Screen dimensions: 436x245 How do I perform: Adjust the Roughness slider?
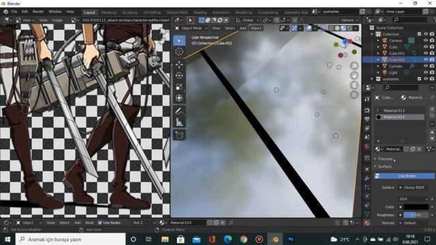point(416,215)
